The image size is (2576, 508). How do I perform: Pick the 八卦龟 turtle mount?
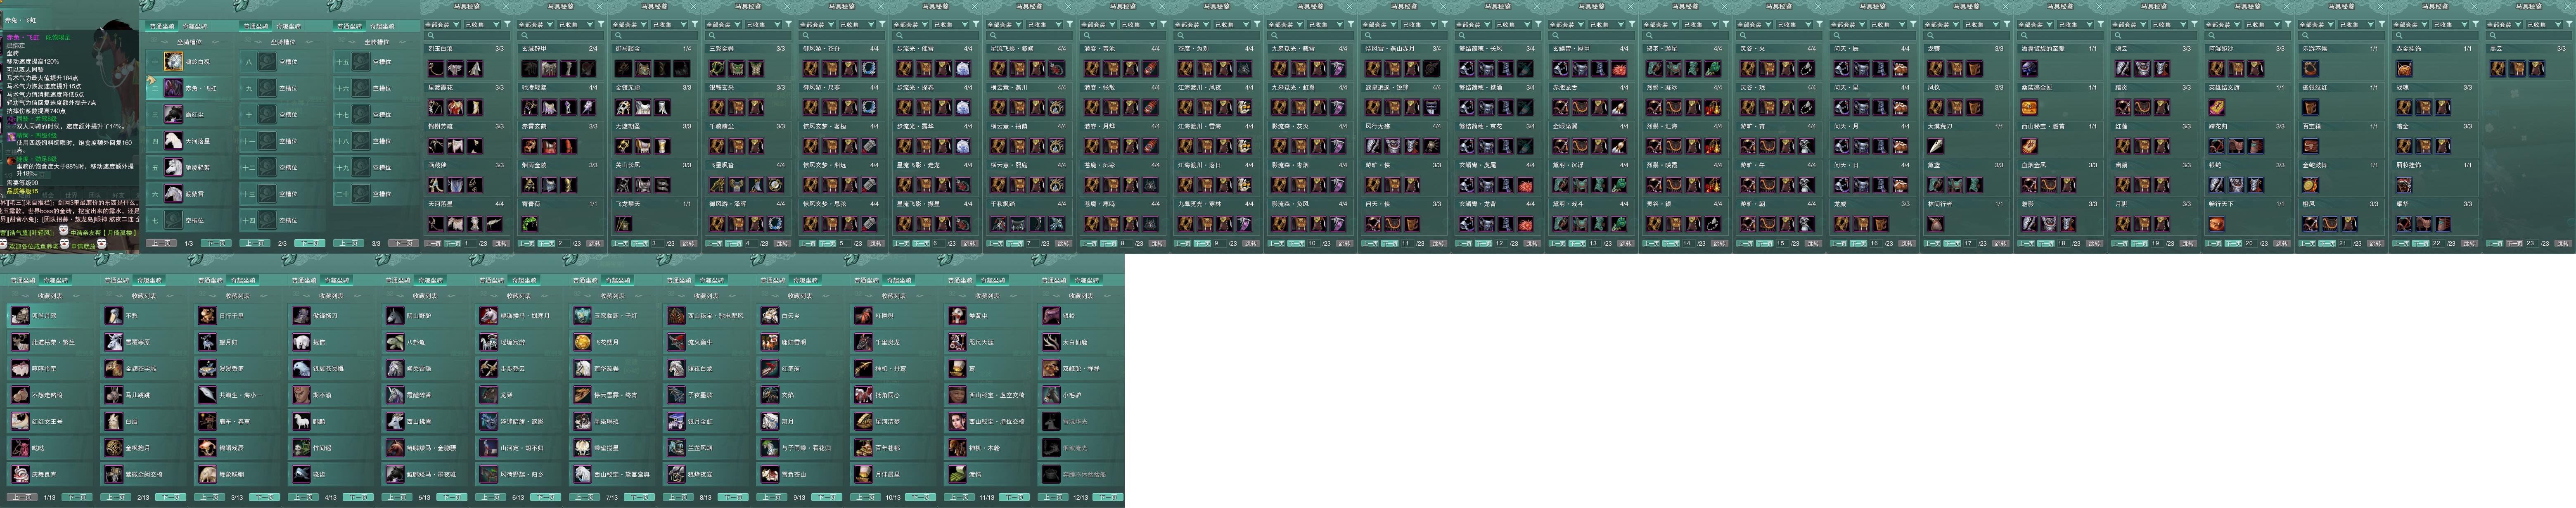[395, 342]
